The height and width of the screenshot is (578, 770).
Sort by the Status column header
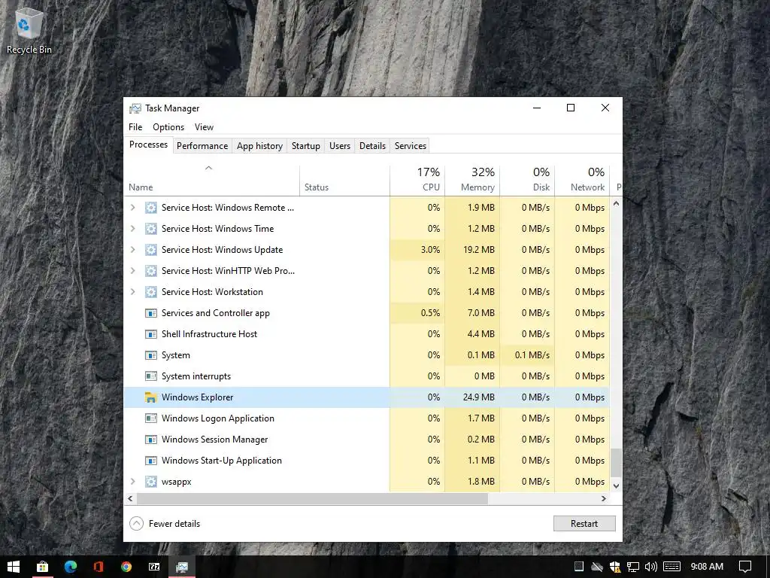(344, 181)
